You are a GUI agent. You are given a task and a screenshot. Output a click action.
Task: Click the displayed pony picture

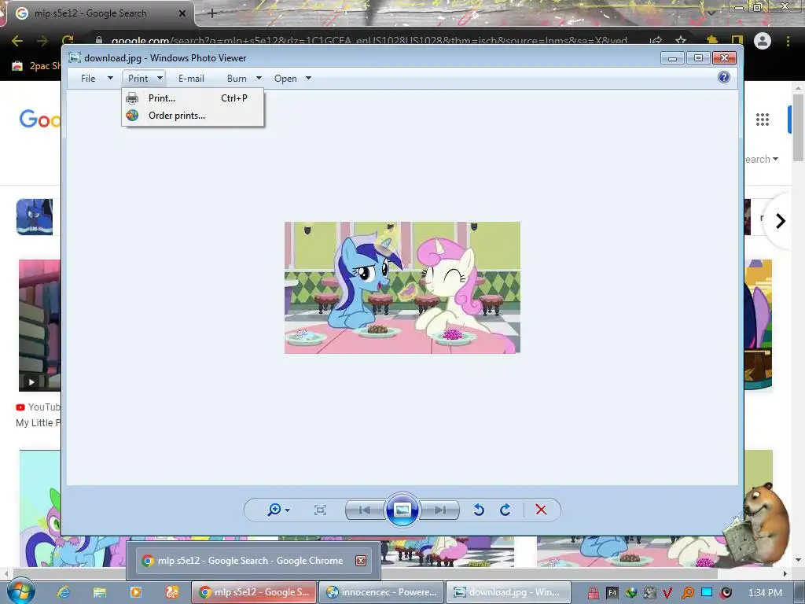click(402, 288)
